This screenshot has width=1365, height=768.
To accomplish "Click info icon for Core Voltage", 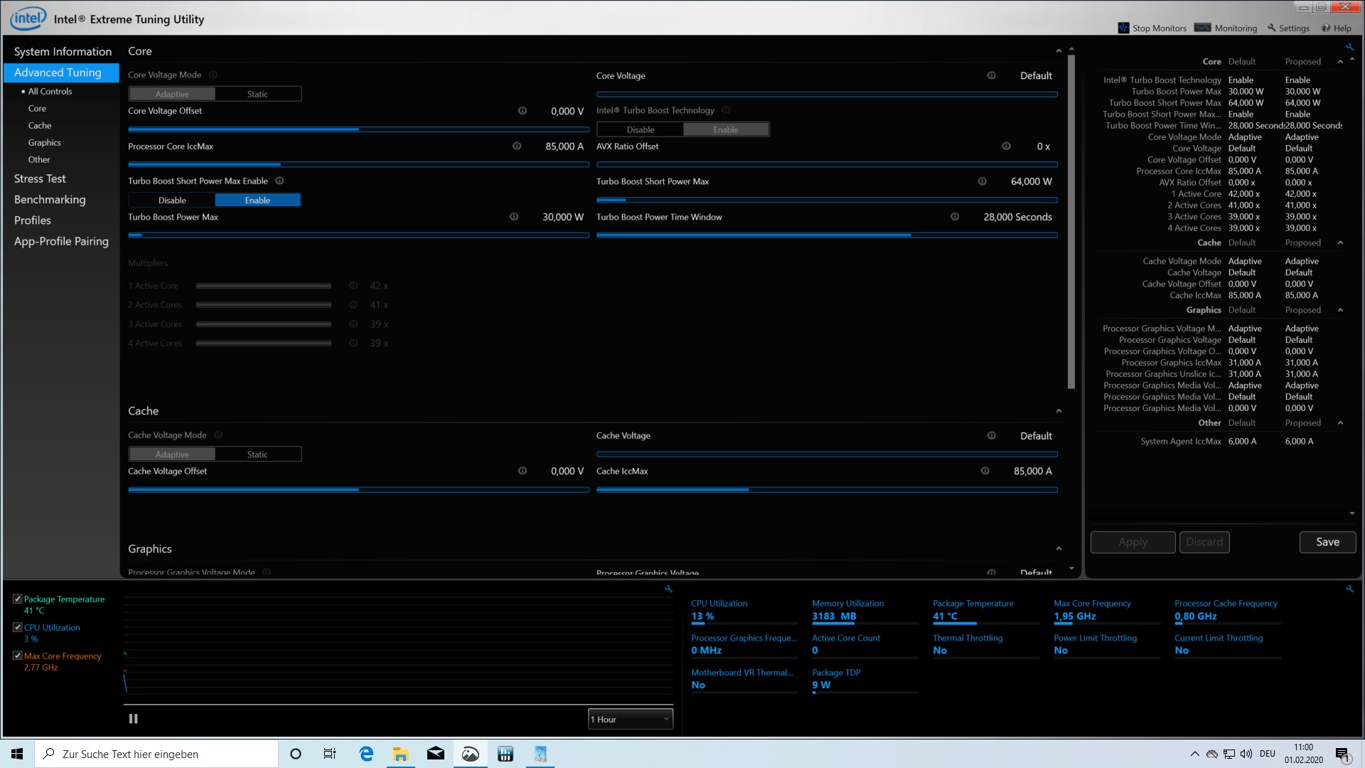I will coord(991,75).
